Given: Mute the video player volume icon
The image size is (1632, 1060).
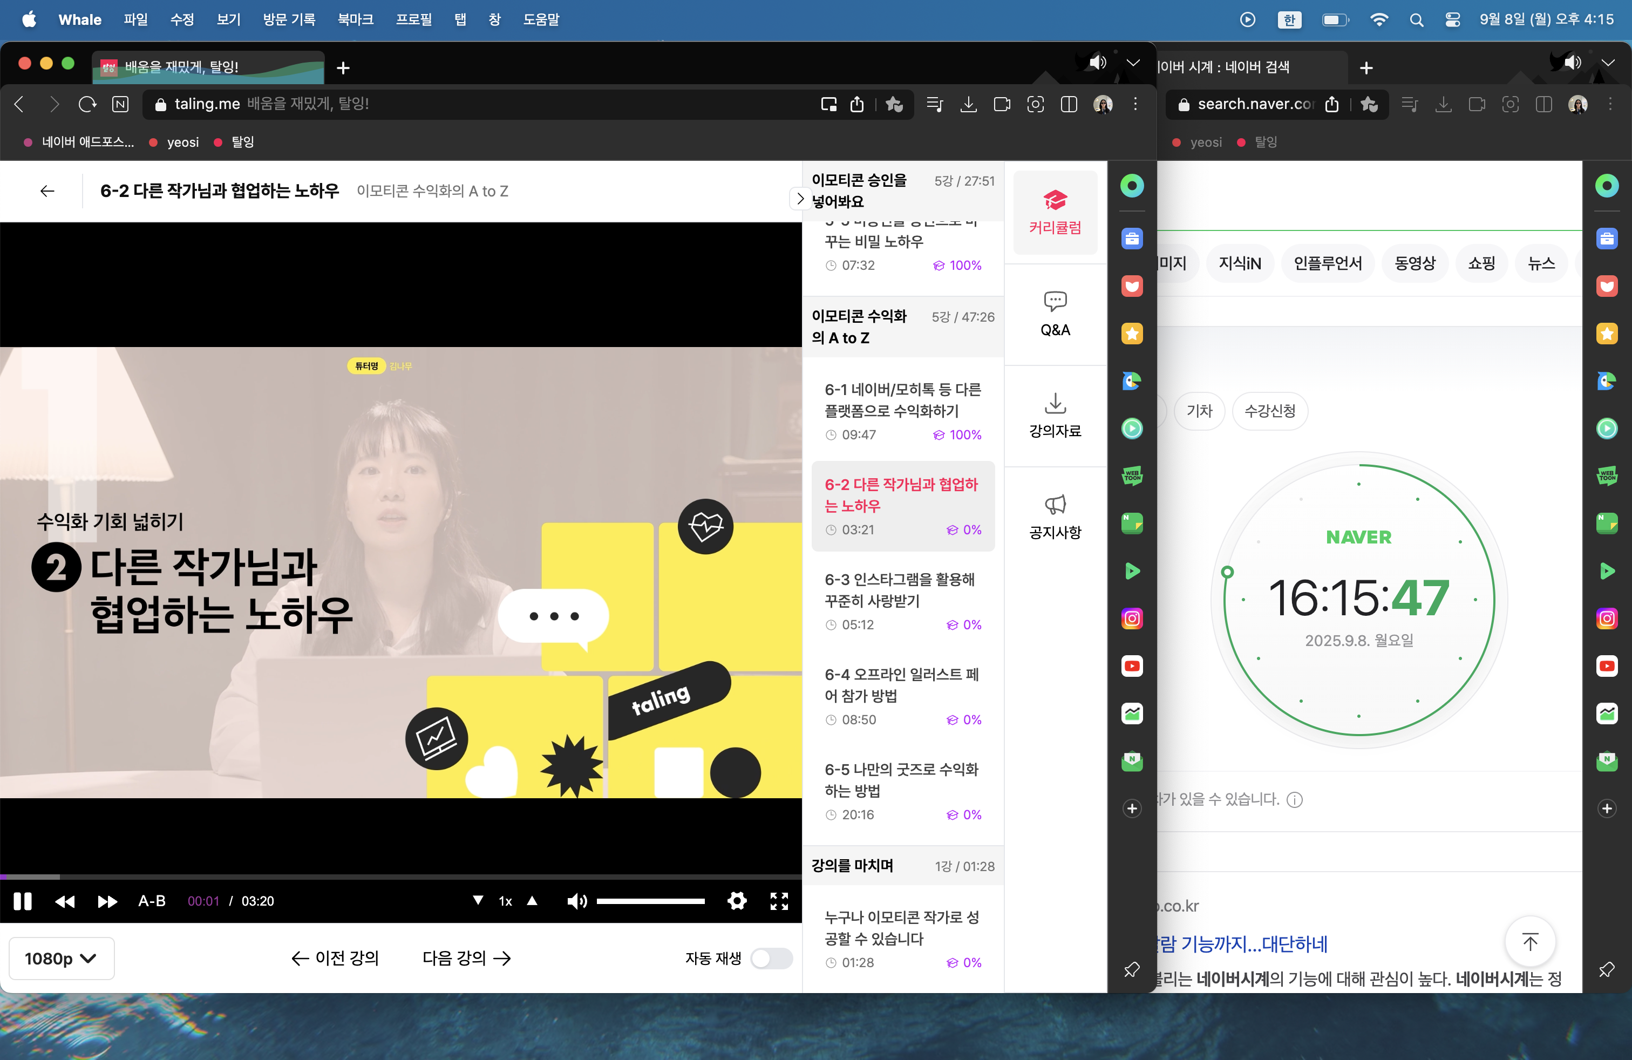Looking at the screenshot, I should pos(577,901).
